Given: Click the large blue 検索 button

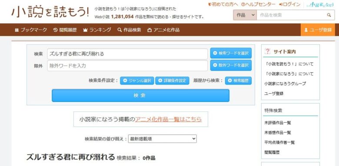Looking at the screenshot, I should [140, 95].
